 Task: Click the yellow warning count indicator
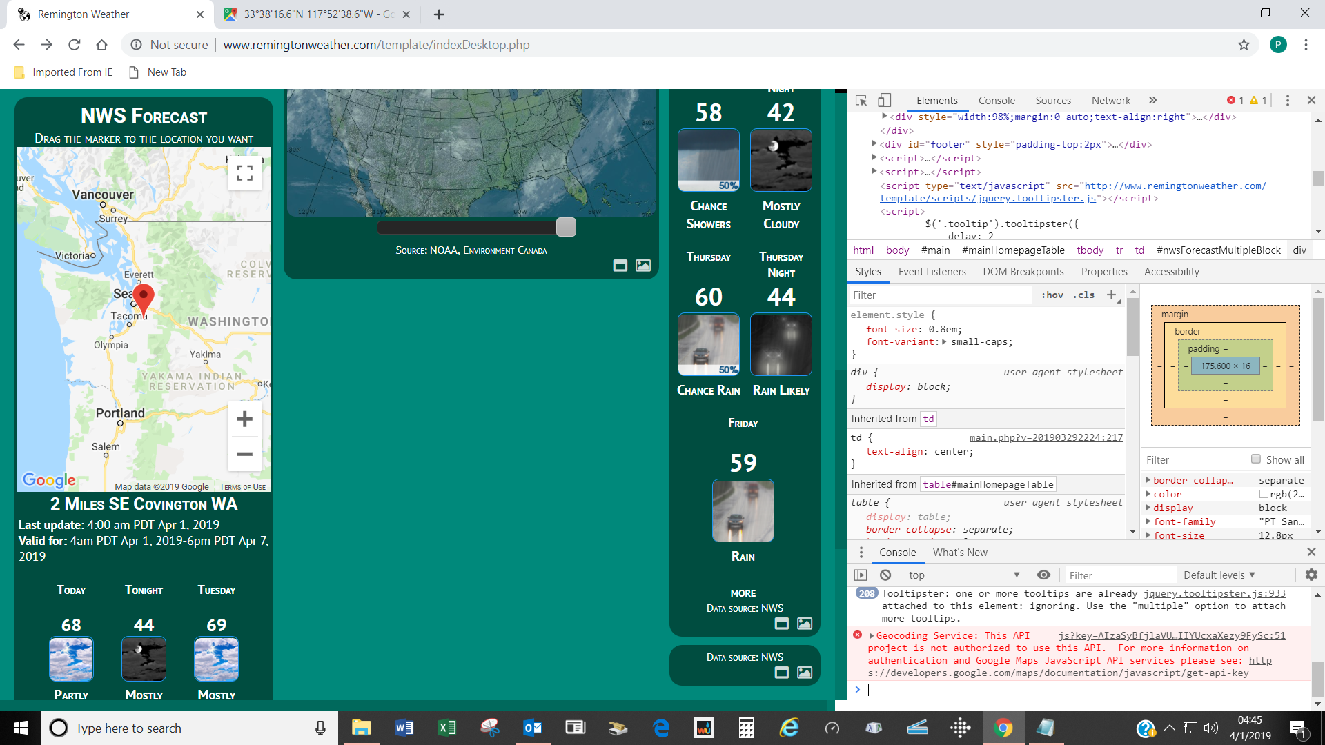tap(1258, 101)
